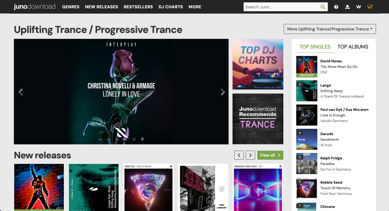The height and width of the screenshot is (211, 389).
Task: Show next new releases with right chevron
Action: (x=250, y=155)
